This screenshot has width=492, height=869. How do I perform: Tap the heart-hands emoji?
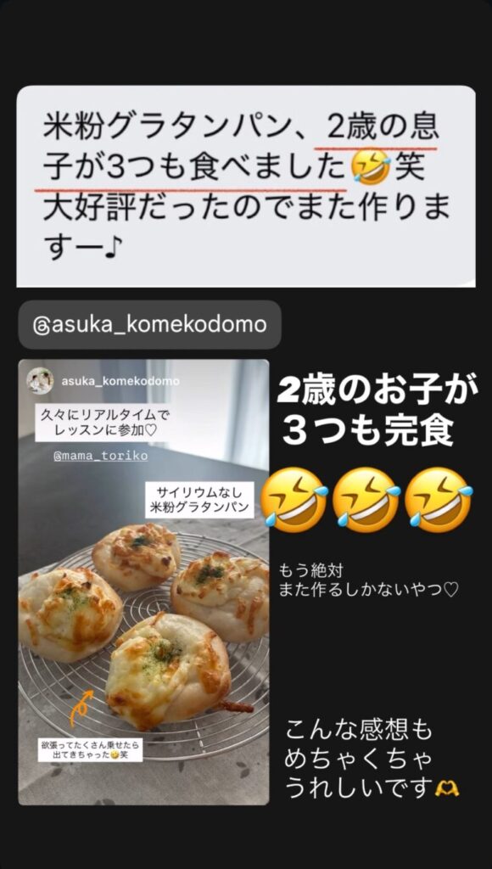tap(447, 788)
